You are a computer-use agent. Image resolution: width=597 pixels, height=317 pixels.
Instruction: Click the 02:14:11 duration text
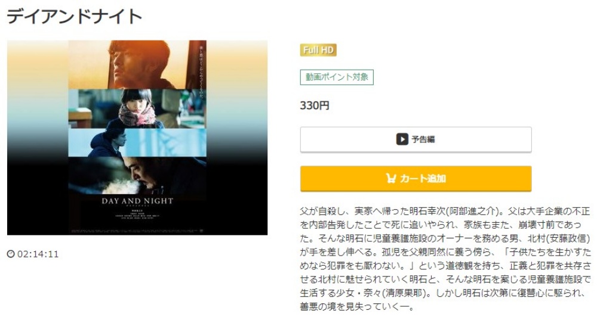pyautogui.click(x=38, y=254)
